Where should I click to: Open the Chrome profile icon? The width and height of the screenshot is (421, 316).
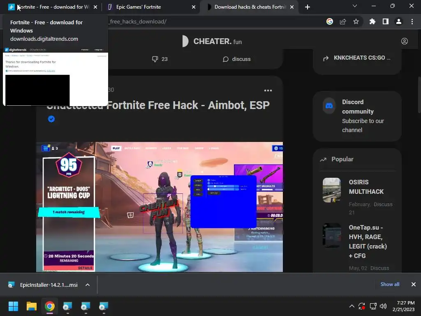(x=399, y=21)
